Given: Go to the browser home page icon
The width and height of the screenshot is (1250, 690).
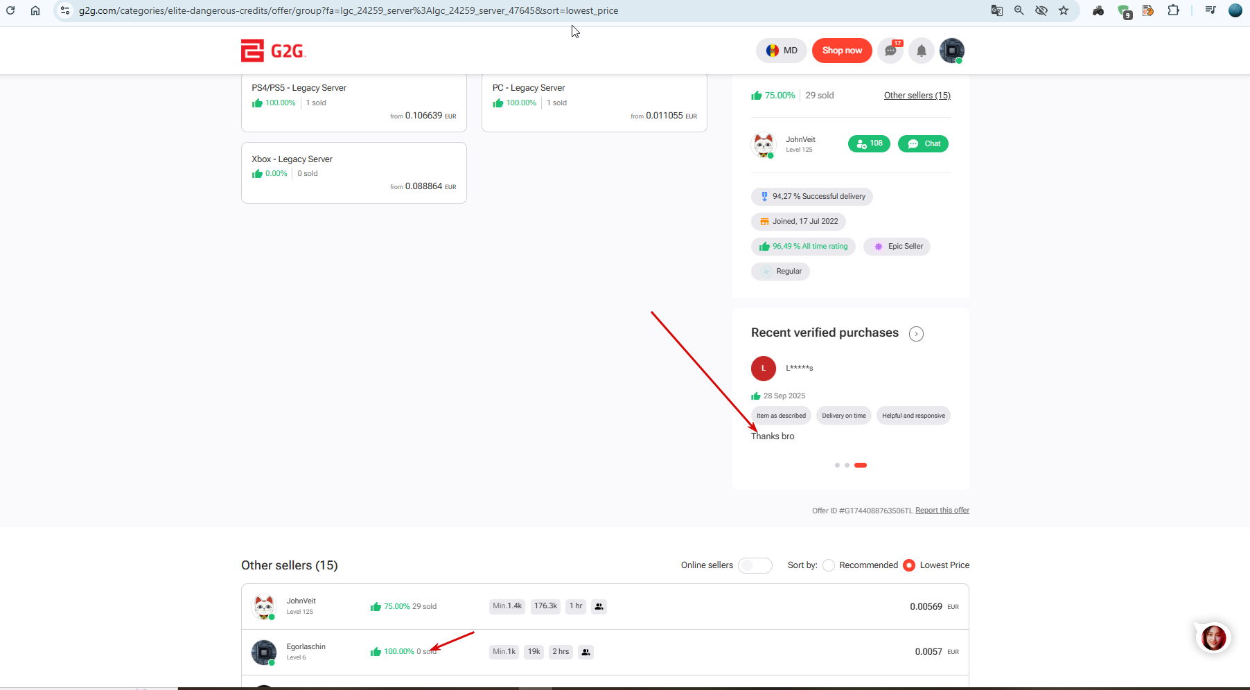Looking at the screenshot, I should click(x=35, y=10).
